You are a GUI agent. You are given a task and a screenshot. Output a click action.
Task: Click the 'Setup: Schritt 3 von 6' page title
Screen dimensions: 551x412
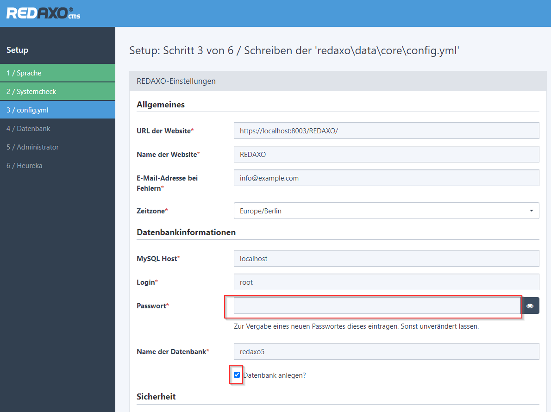(x=294, y=50)
